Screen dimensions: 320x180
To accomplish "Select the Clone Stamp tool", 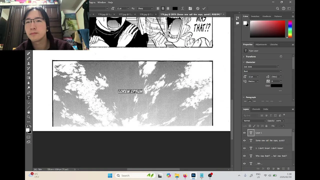I will (x=28, y=63).
